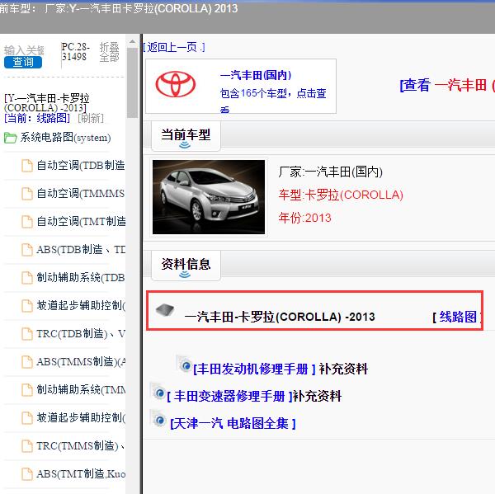Open the ABS(TDB制造 tree item
Image resolution: width=495 pixels, height=494 pixels.
coord(81,249)
